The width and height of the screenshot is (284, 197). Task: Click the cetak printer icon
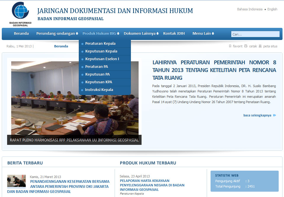tap(246, 46)
